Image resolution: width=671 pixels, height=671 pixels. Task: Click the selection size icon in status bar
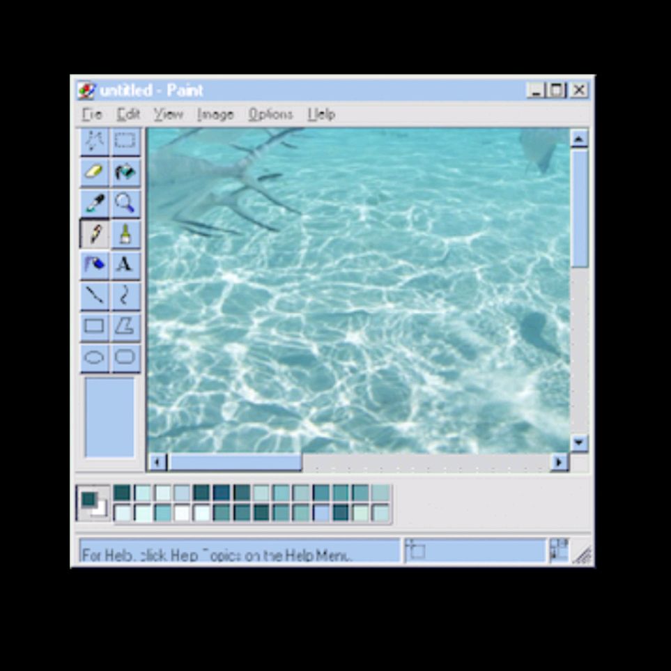click(559, 550)
